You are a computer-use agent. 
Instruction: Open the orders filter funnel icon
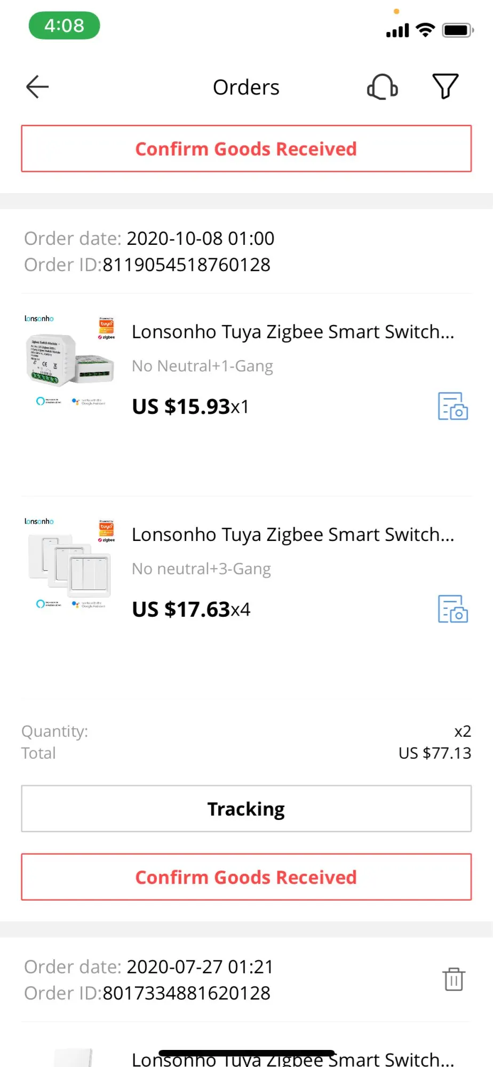click(445, 86)
